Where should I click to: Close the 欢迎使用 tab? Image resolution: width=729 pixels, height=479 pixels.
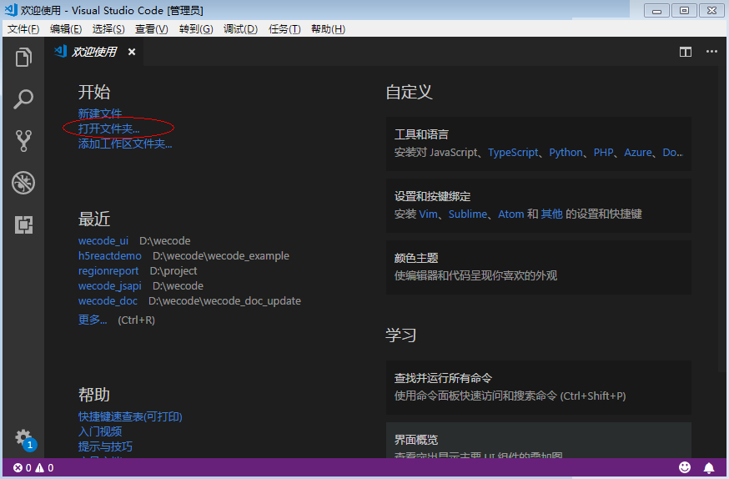click(132, 52)
